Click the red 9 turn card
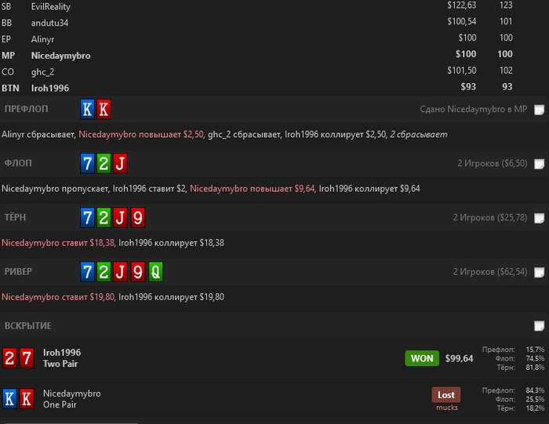This screenshot has height=424, width=549. [x=138, y=218]
